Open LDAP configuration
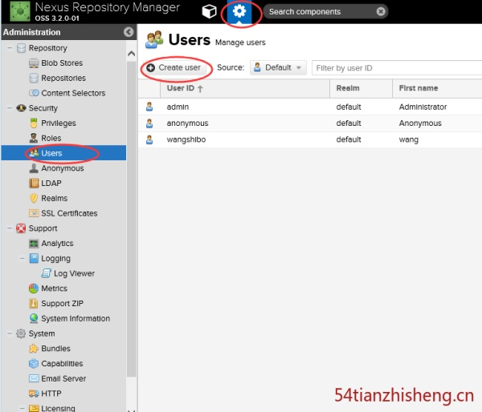 tap(51, 183)
